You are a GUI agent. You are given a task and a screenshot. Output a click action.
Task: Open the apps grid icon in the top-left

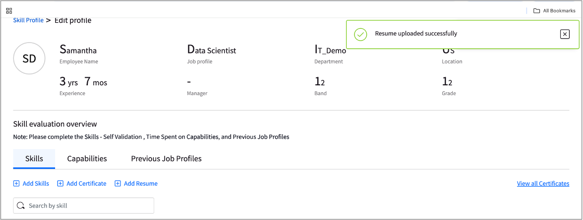point(9,10)
